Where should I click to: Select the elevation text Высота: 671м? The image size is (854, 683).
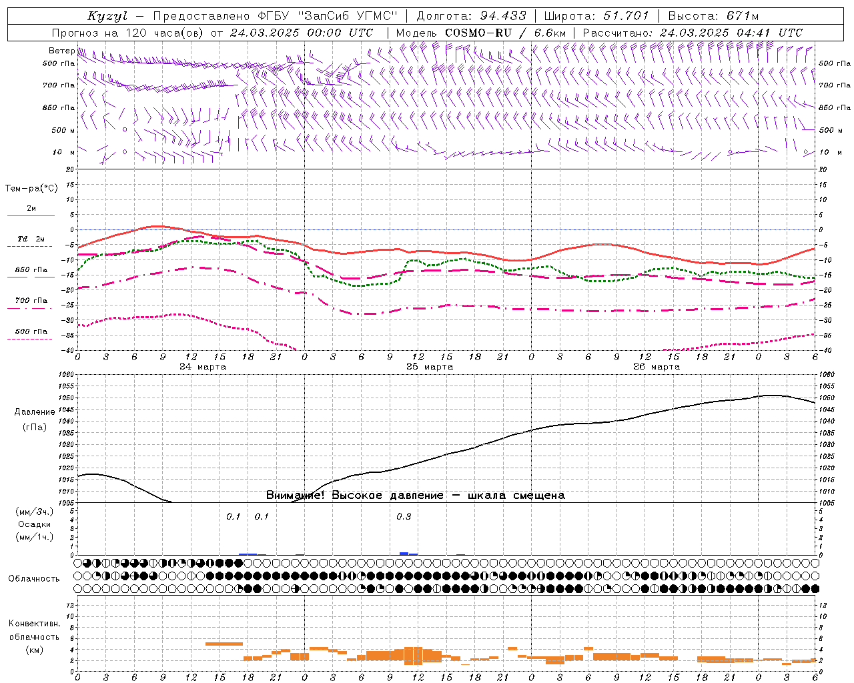click(x=714, y=16)
